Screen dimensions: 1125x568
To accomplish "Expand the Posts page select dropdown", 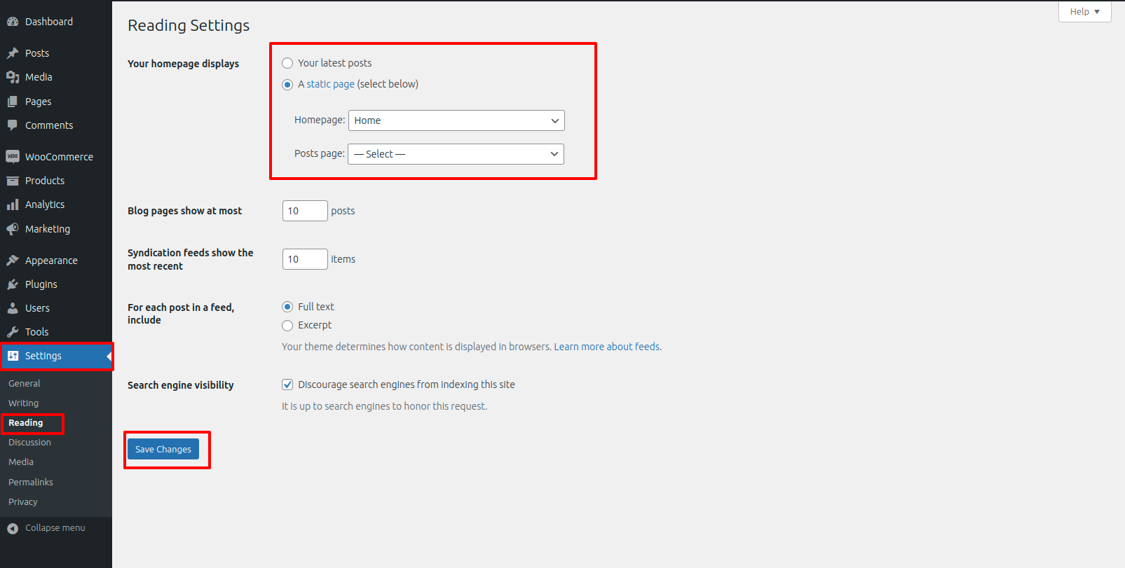I will pyautogui.click(x=456, y=154).
